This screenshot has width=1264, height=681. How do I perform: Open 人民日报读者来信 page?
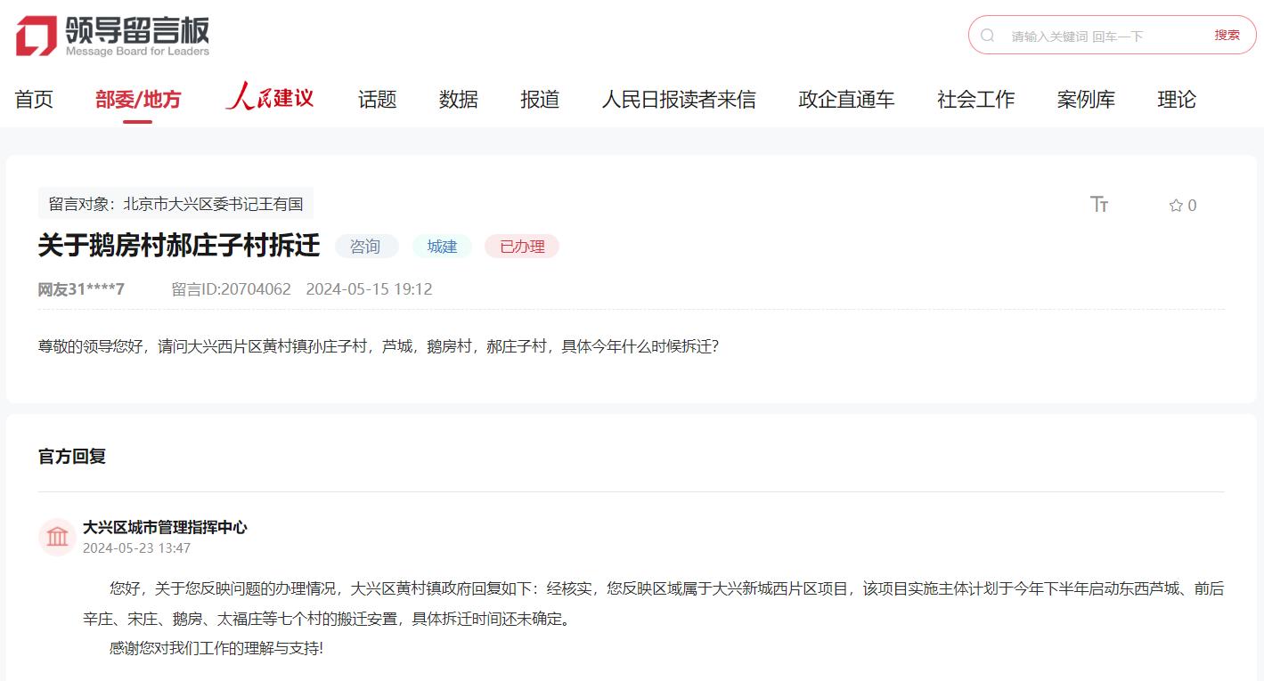coord(678,100)
